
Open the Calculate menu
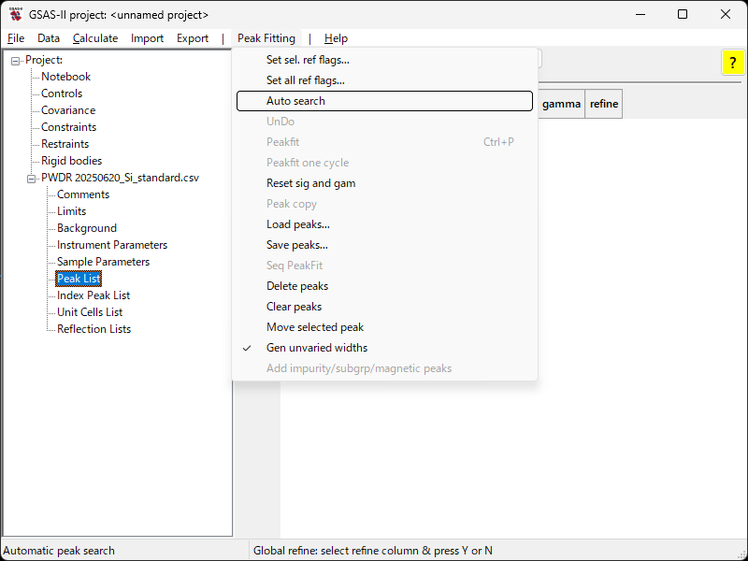click(x=95, y=38)
